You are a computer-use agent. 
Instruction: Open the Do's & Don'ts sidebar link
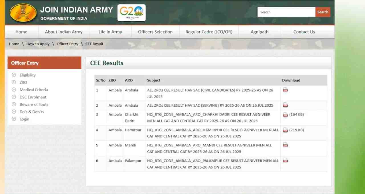pyautogui.click(x=32, y=112)
